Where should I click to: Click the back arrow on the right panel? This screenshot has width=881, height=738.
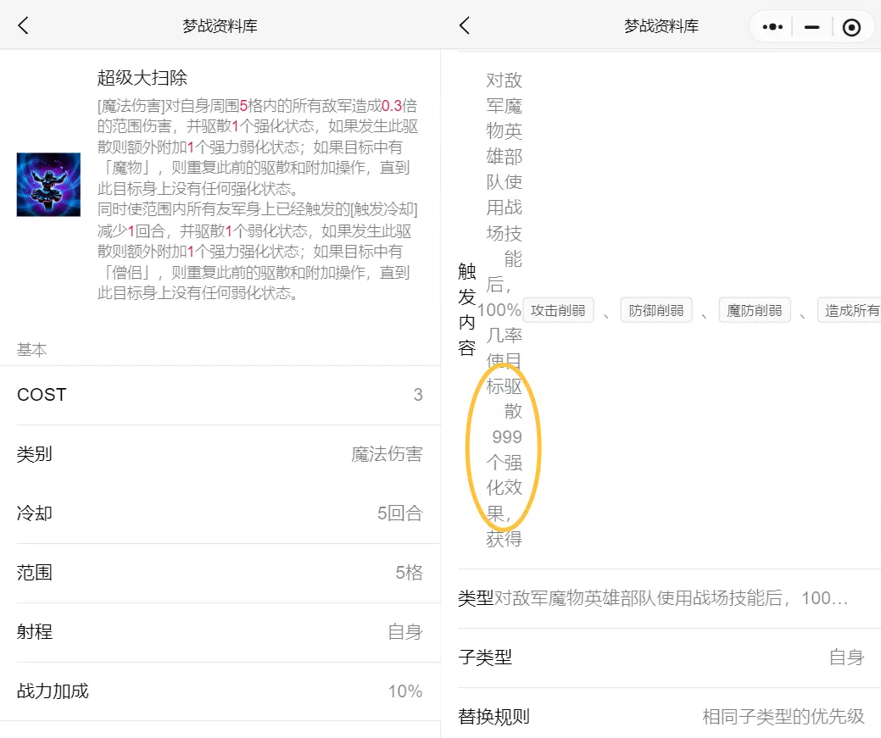point(464,25)
